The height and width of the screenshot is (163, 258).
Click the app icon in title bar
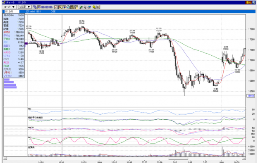[4, 2]
